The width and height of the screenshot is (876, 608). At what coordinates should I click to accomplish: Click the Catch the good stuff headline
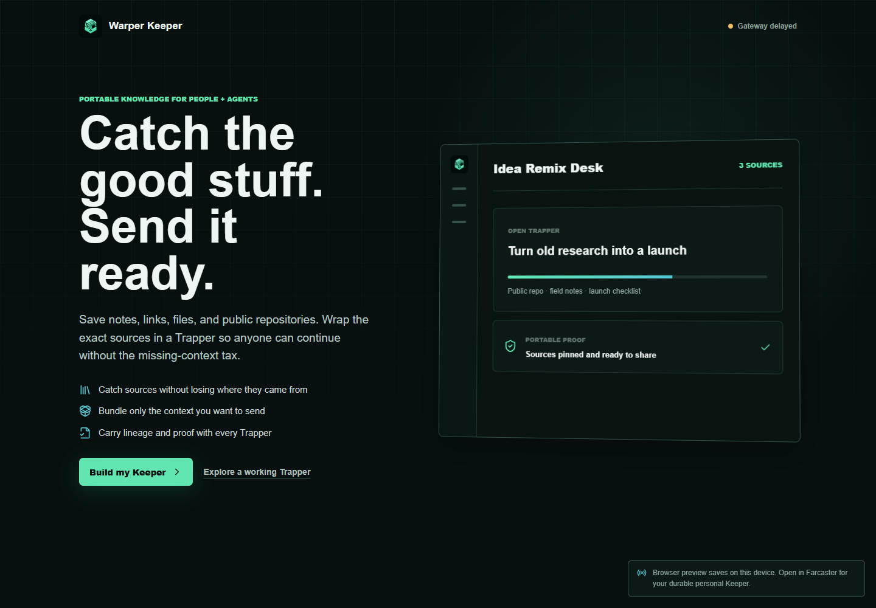point(201,203)
